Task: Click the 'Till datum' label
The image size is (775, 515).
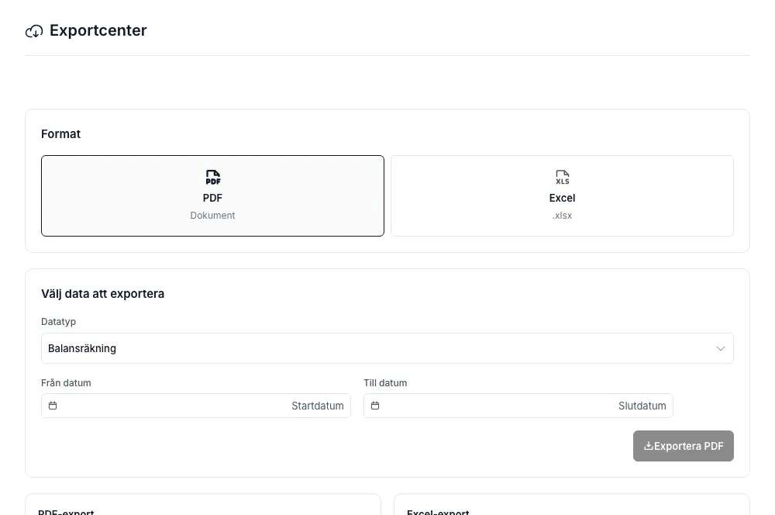Action: (385, 383)
